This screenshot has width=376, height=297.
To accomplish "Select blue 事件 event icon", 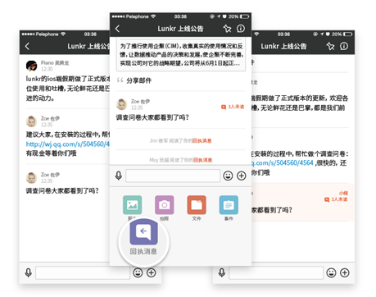I will tap(229, 205).
